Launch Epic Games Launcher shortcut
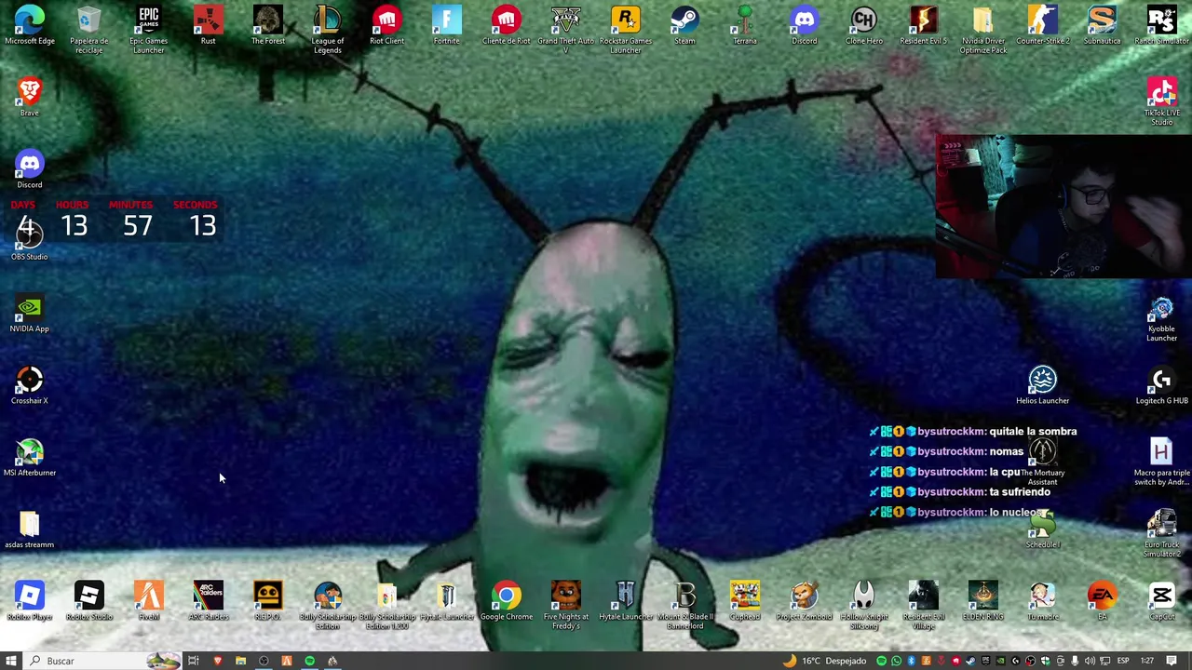 click(x=148, y=30)
